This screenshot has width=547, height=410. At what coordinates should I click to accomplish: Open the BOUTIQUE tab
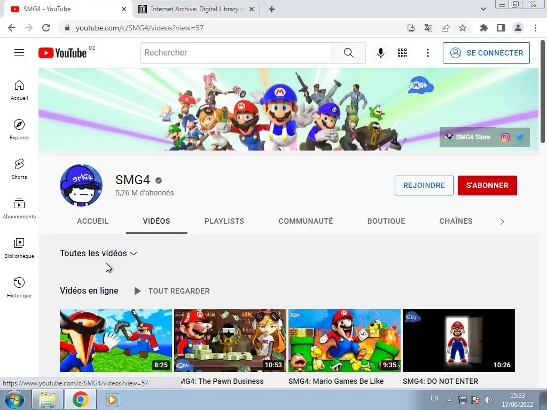tap(386, 221)
